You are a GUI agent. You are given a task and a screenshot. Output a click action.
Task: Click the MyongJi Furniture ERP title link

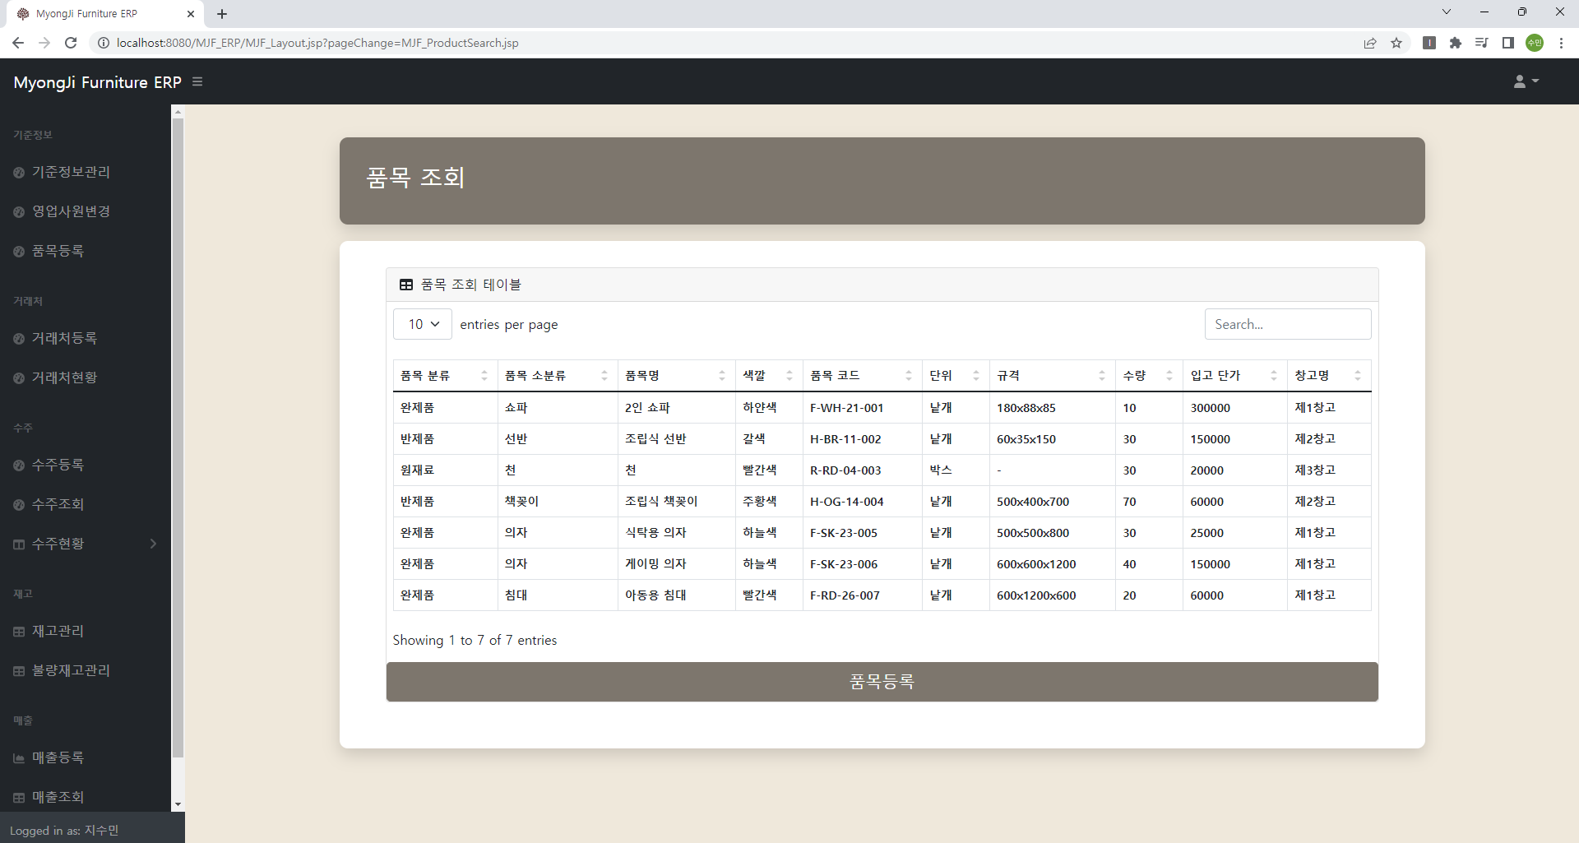(96, 81)
